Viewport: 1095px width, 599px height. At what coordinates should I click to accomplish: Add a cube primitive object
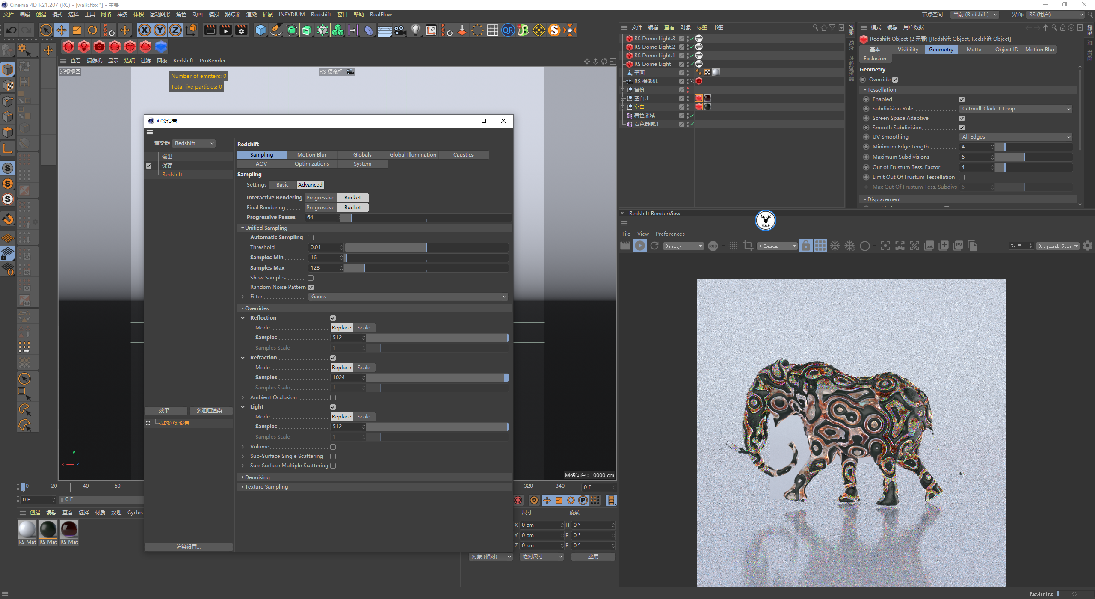[260, 30]
